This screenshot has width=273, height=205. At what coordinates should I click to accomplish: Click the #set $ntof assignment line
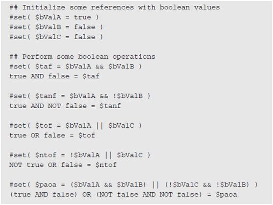click(x=80, y=155)
